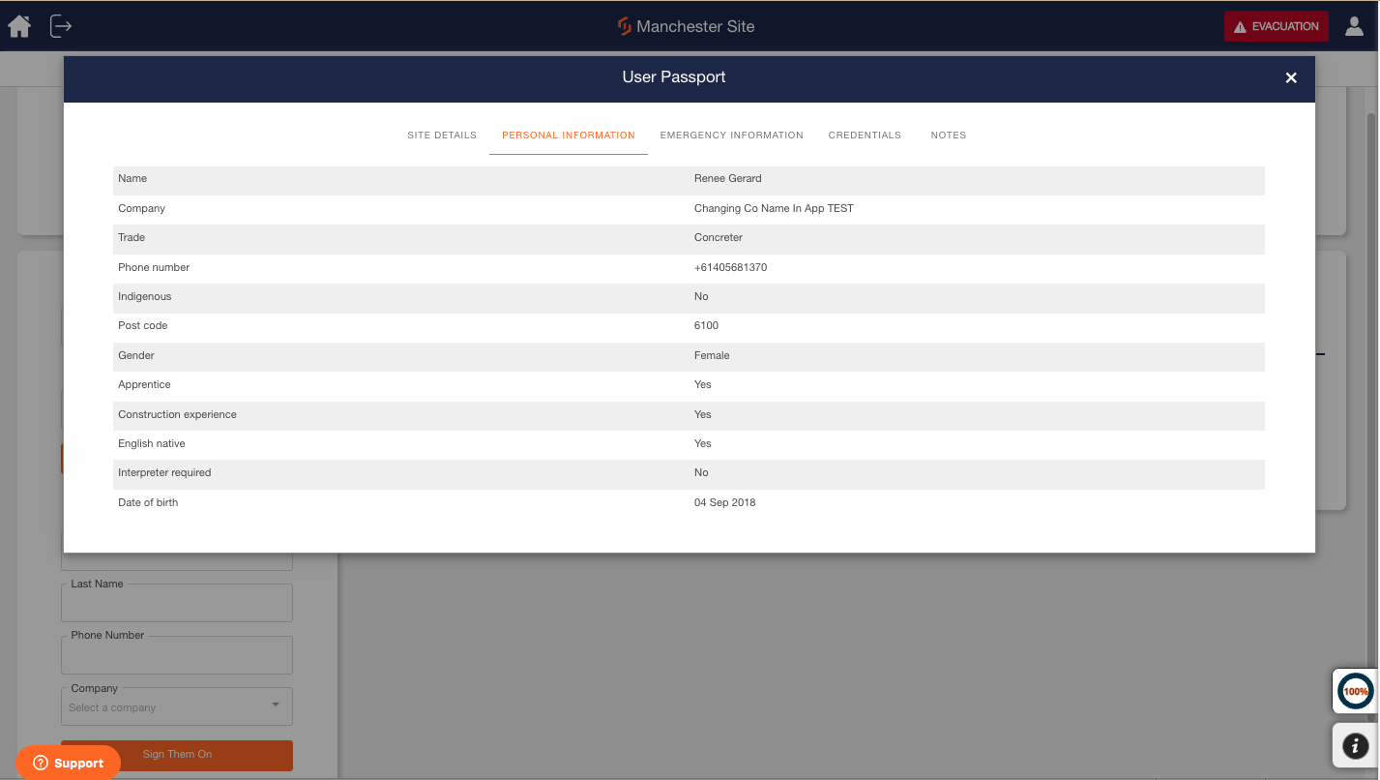Viewport: 1380px width, 780px height.
Task: Click the Construction experience Yes value
Action: [703, 415]
